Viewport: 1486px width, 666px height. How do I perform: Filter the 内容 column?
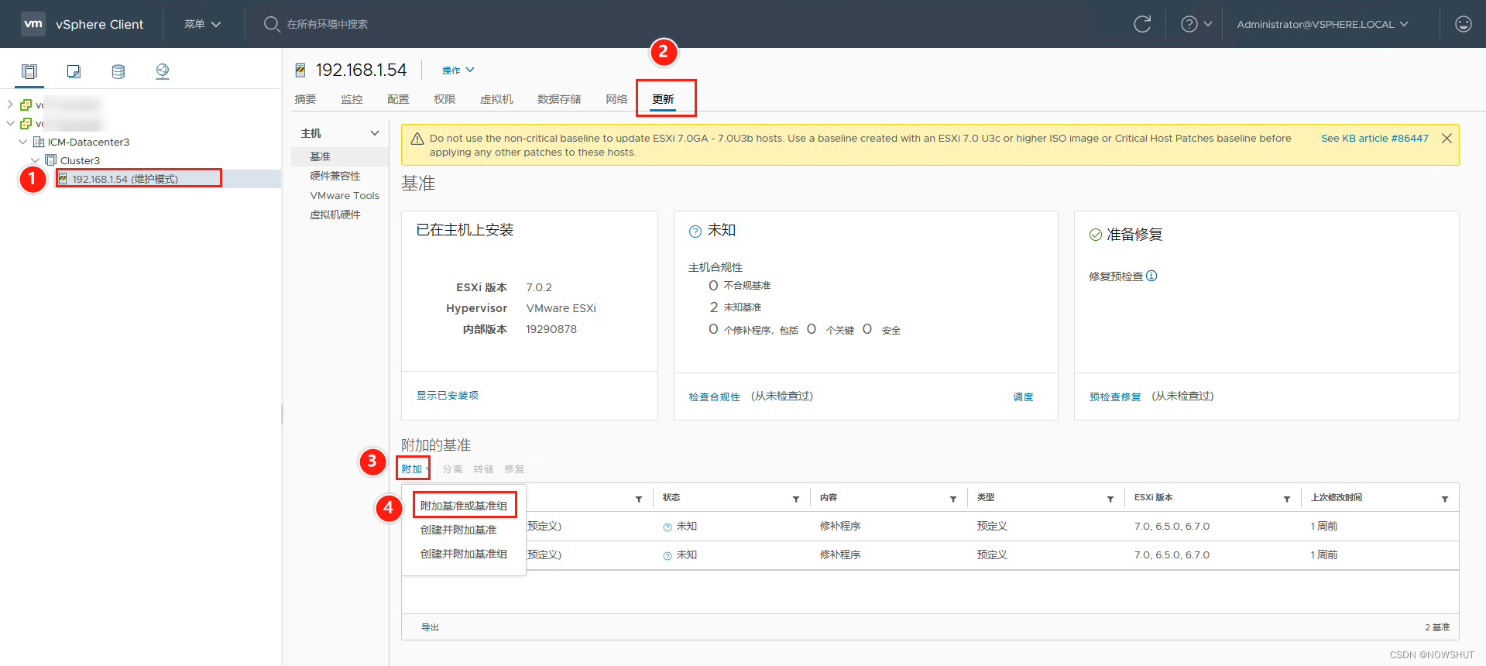953,499
